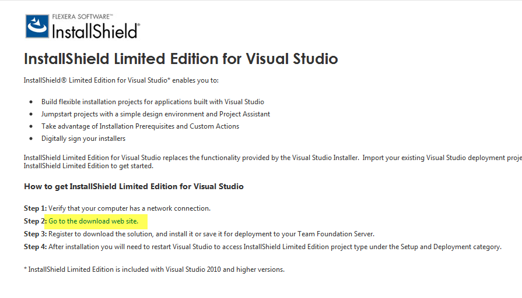The image size is (522, 298).
Task: Click the "How to get InstallShield Limited Edition" subheading
Action: coord(134,187)
